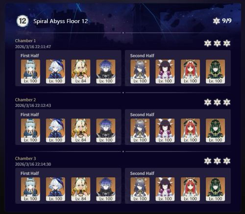Image resolution: width=245 pixels, height=214 pixels.
Task: Select Chamber 1 first half blue-haired maid portrait
Action: [x=30, y=71]
